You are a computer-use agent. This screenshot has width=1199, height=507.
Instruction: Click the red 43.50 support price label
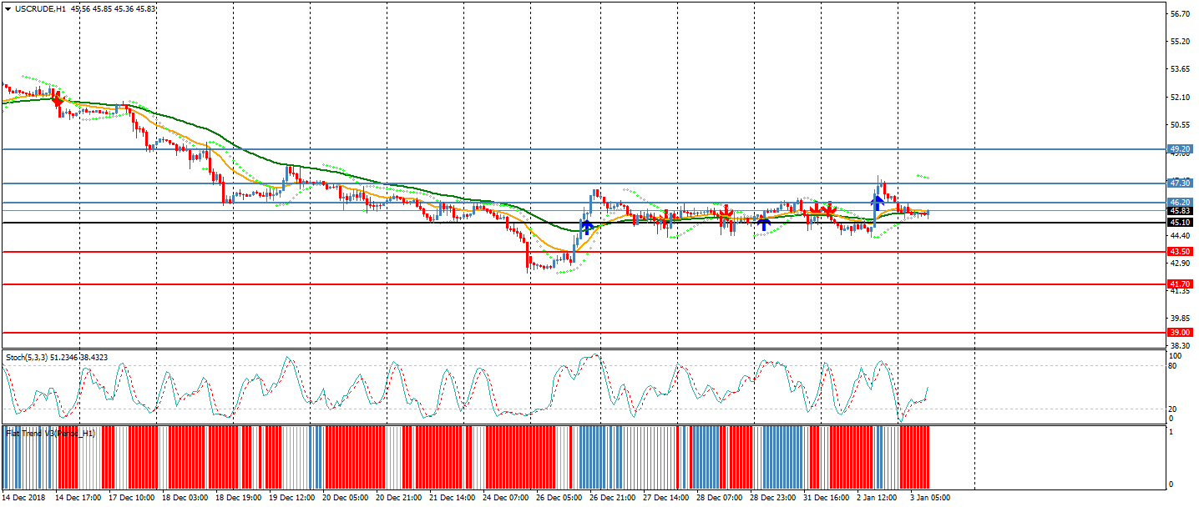tap(1180, 252)
